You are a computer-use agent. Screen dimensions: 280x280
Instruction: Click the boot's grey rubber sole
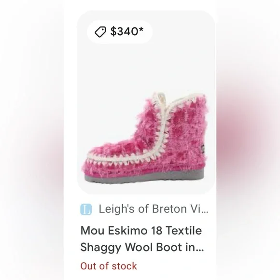click(x=144, y=177)
